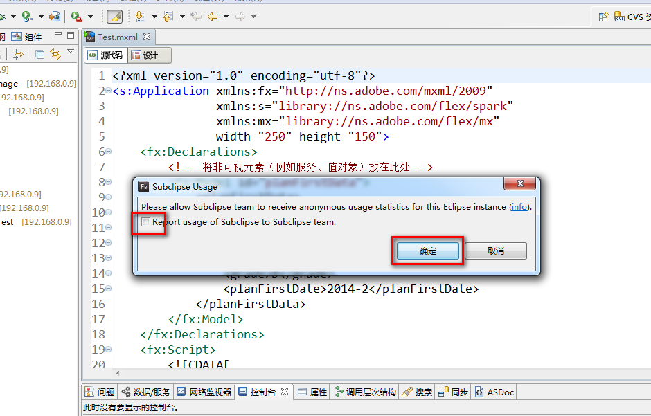
Task: Open the 属性 tab
Action: click(312, 392)
